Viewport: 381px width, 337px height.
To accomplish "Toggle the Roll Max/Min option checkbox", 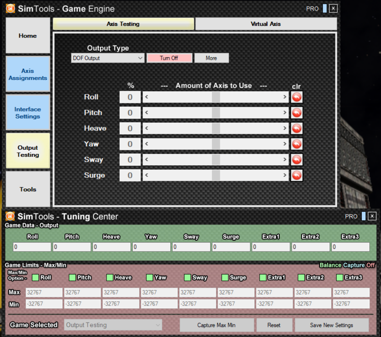I will (35, 277).
